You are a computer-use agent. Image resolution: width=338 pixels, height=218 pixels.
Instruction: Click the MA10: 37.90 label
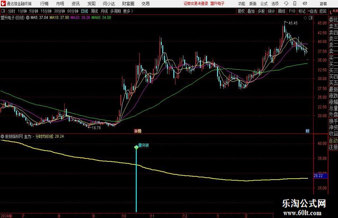point(59,18)
